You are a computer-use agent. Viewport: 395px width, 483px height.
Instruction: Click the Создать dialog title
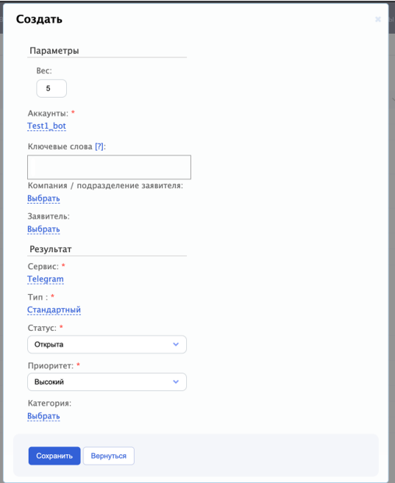tap(39, 19)
